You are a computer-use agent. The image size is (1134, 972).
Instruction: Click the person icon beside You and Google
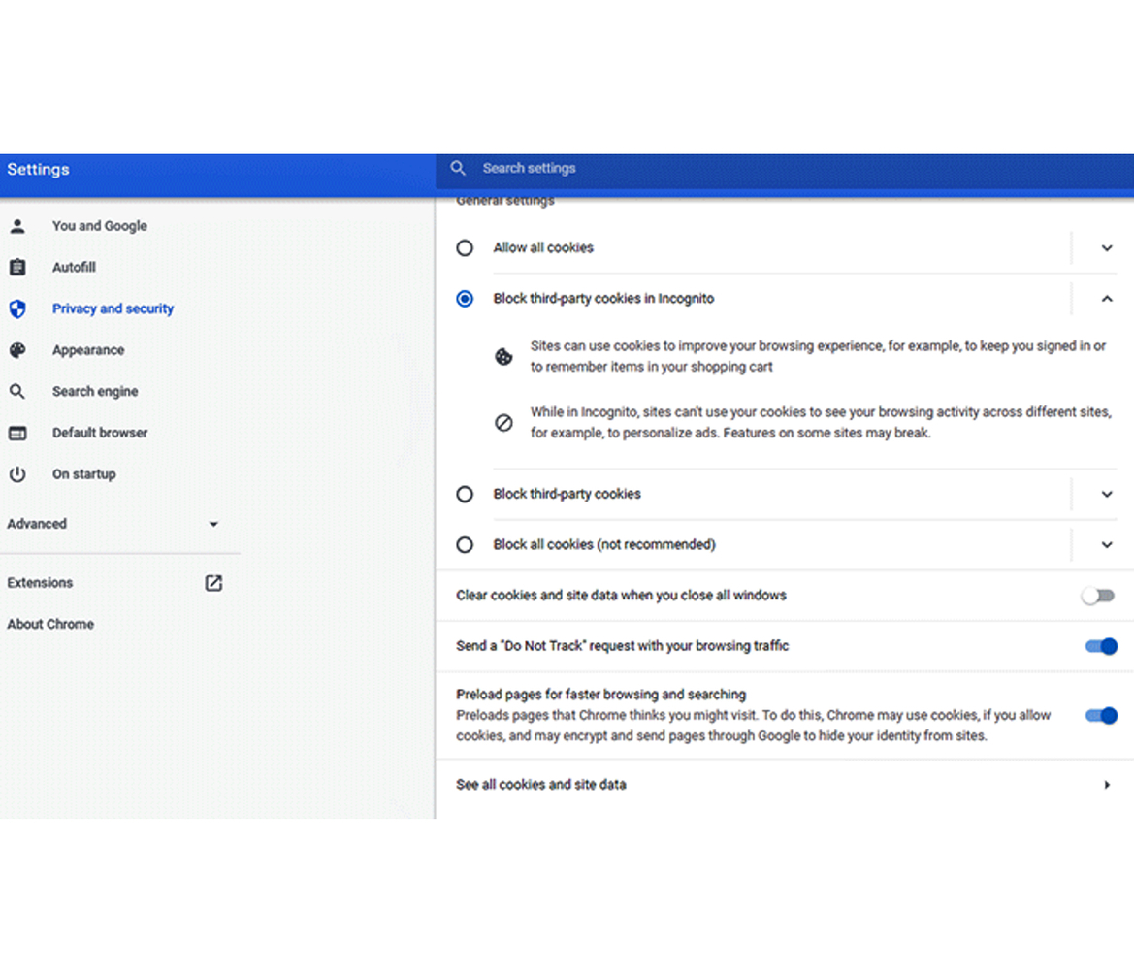pos(17,226)
